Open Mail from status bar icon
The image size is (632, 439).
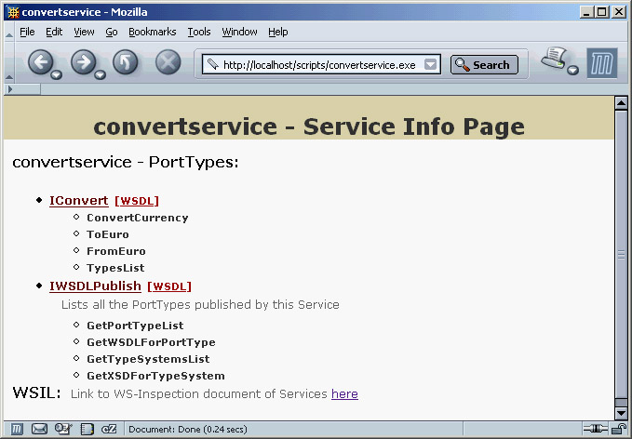[x=39, y=429]
